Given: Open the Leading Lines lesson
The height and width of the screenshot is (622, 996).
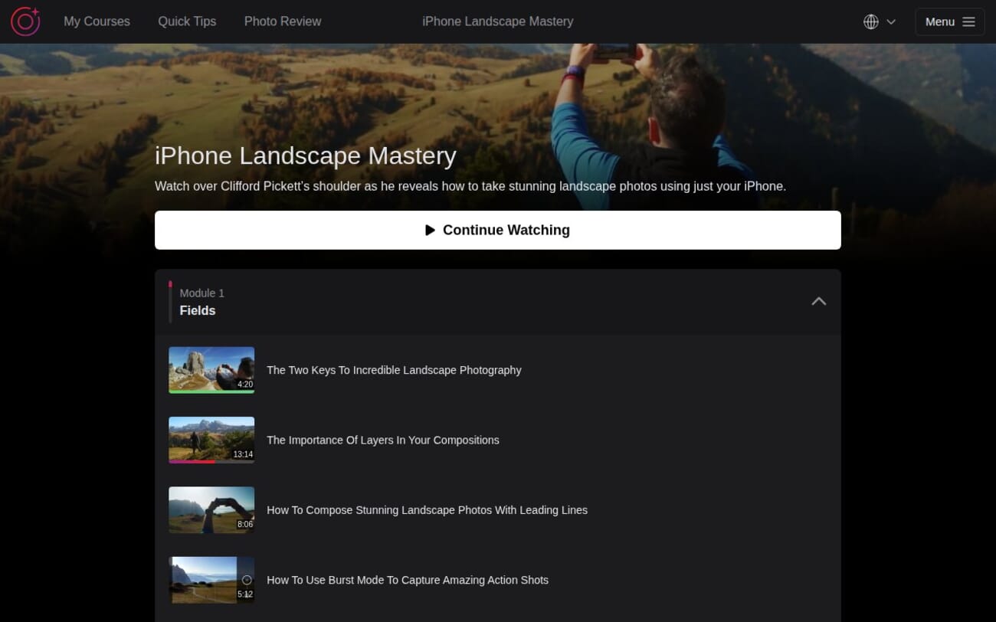Looking at the screenshot, I should [x=427, y=509].
